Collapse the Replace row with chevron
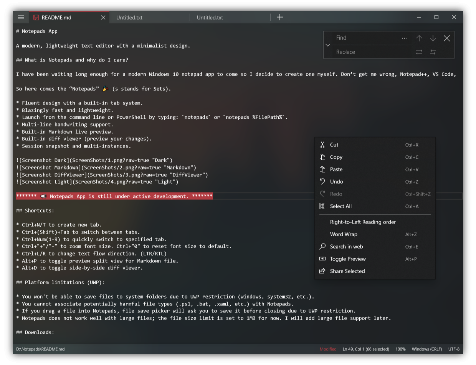 [x=327, y=45]
